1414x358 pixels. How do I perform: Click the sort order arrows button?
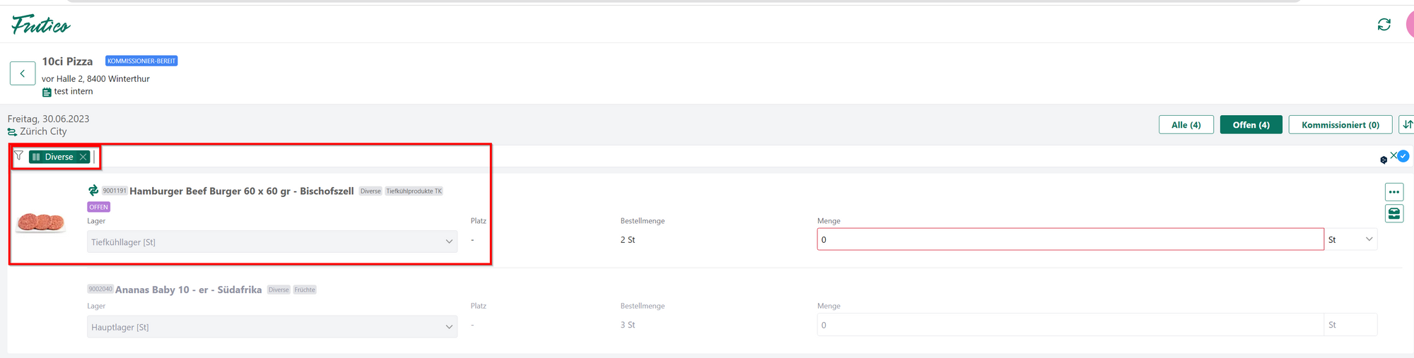click(x=1406, y=124)
